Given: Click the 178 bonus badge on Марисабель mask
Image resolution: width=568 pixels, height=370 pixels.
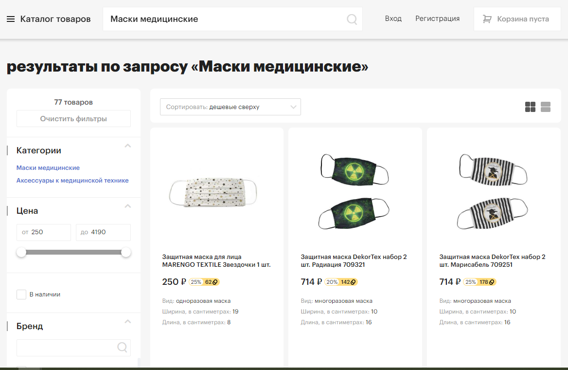Looking at the screenshot, I should (x=487, y=282).
